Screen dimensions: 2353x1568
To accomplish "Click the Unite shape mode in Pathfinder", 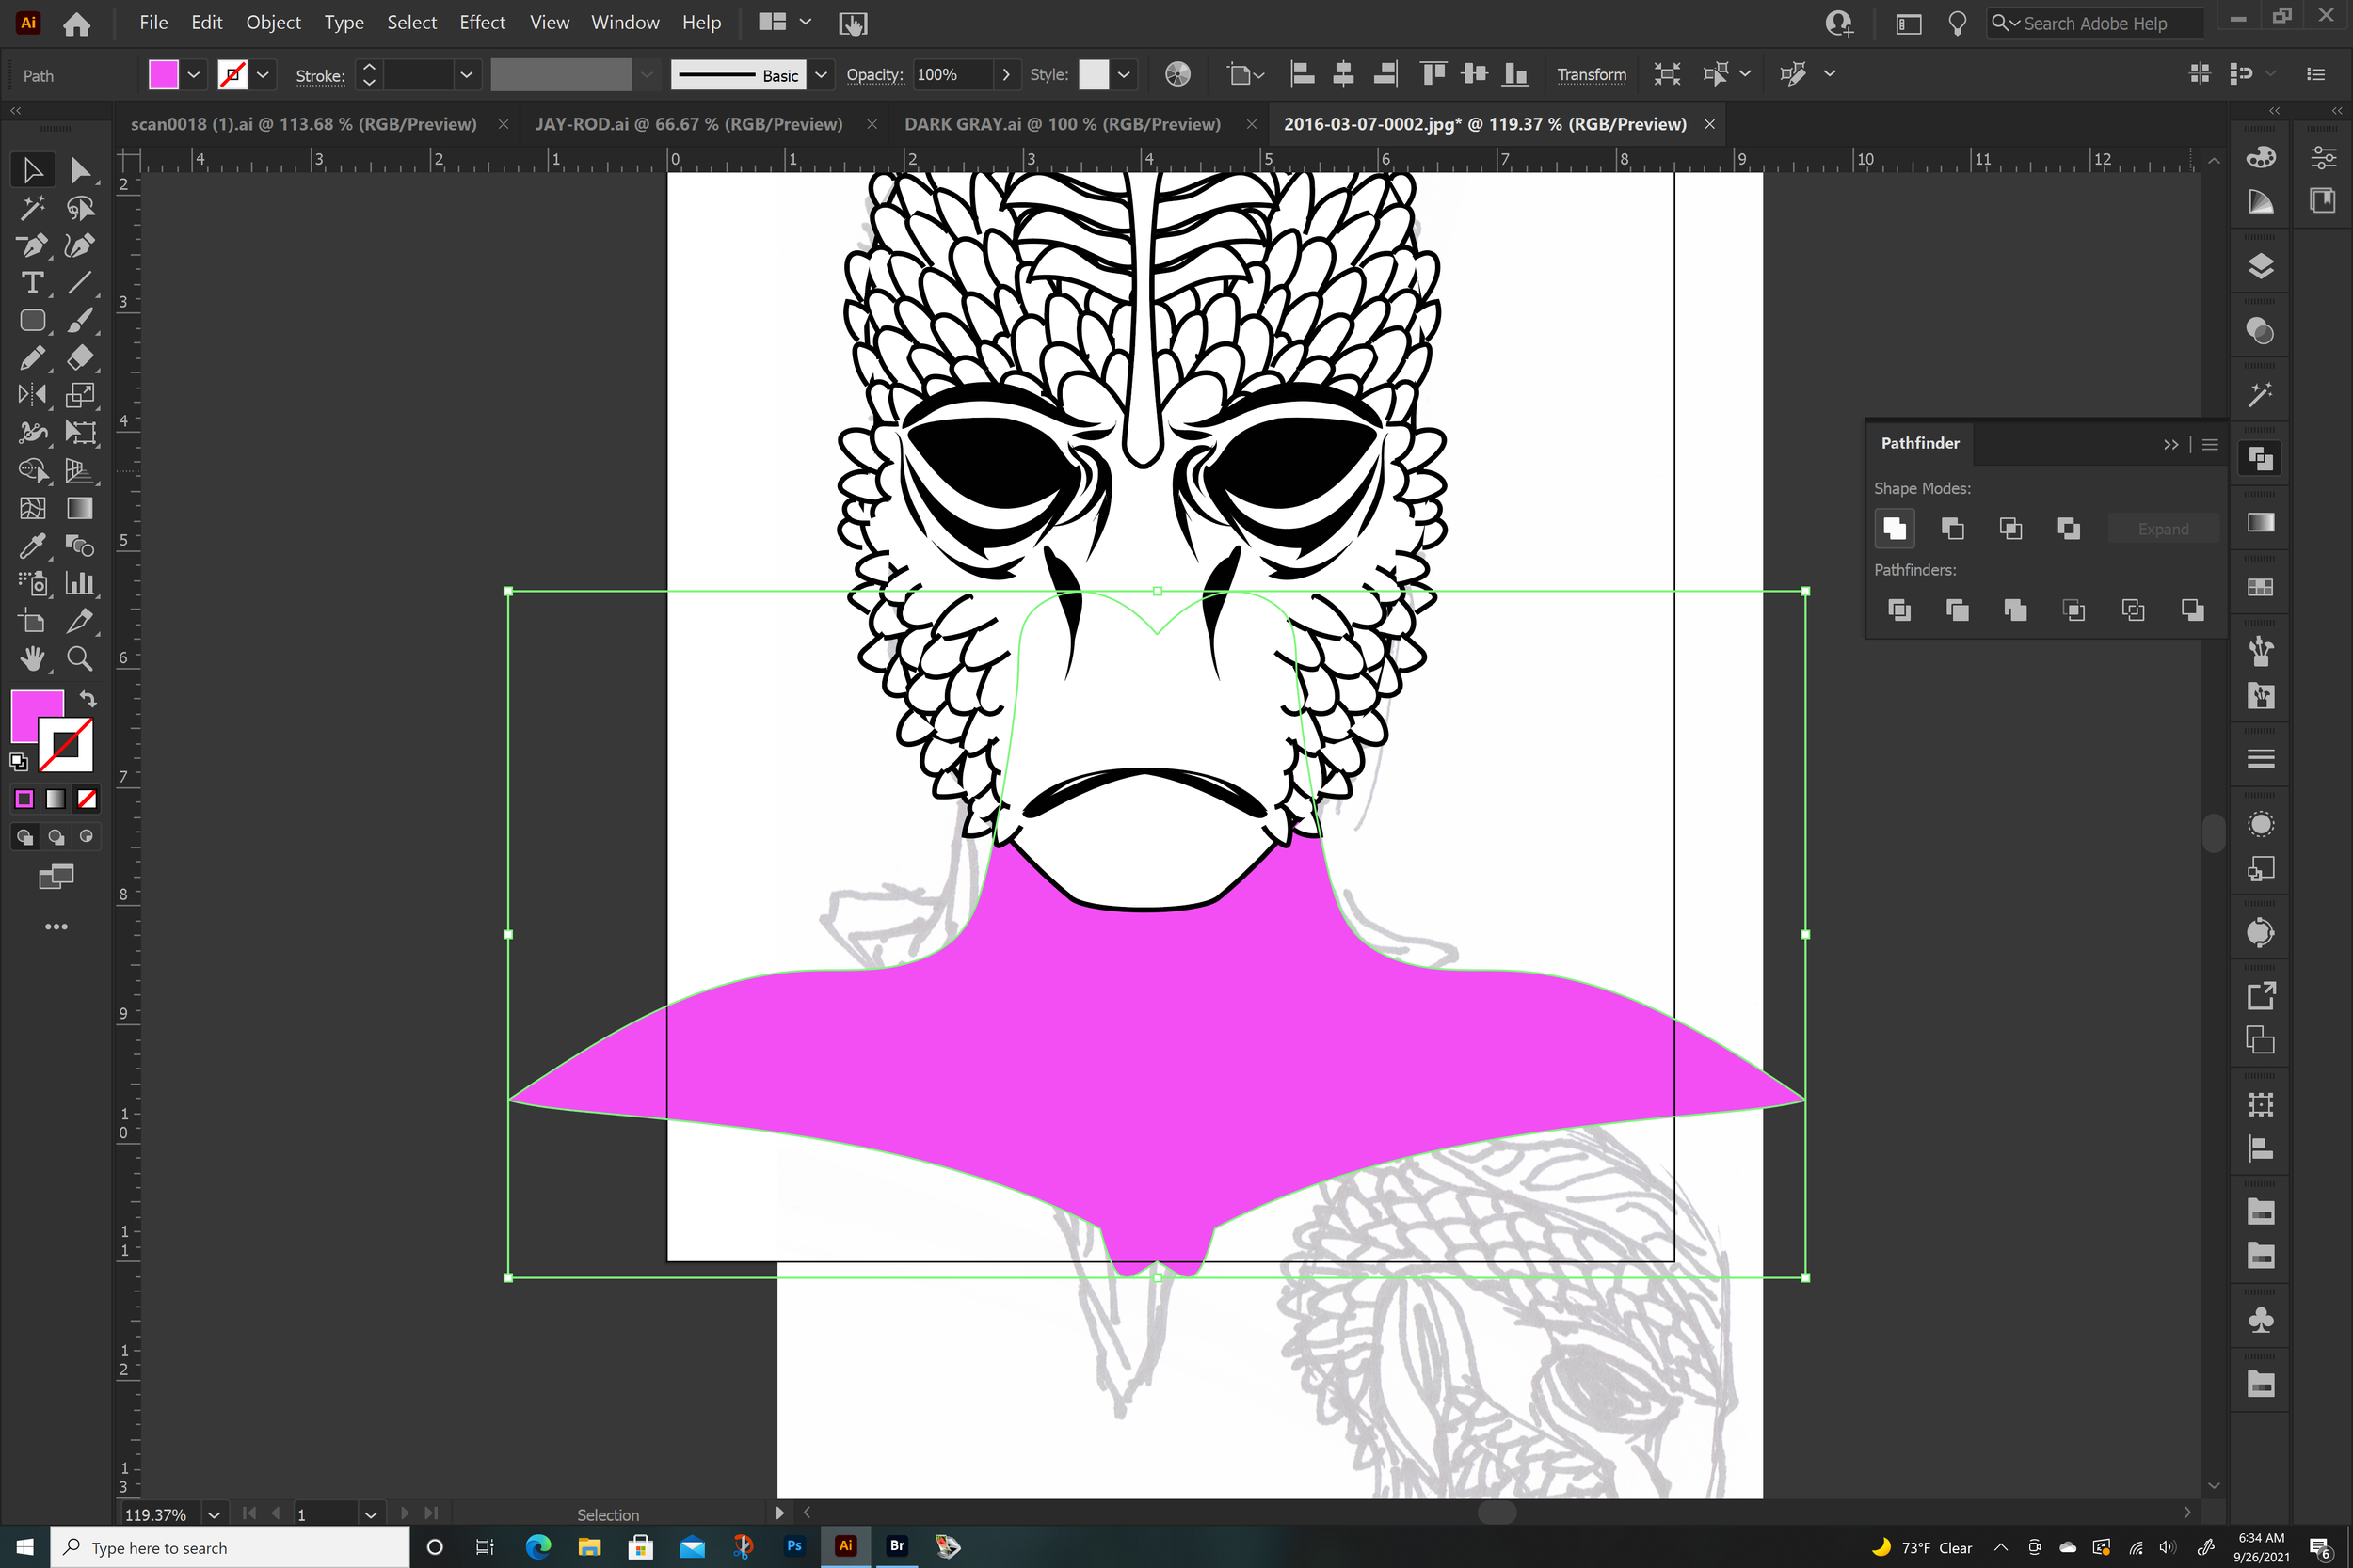I will 1894,528.
